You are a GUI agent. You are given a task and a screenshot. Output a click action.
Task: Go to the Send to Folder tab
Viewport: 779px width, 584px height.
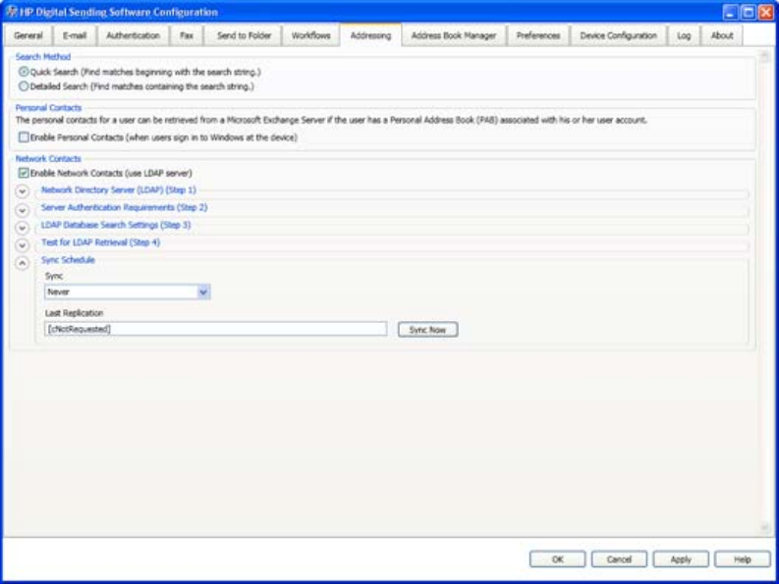click(244, 35)
